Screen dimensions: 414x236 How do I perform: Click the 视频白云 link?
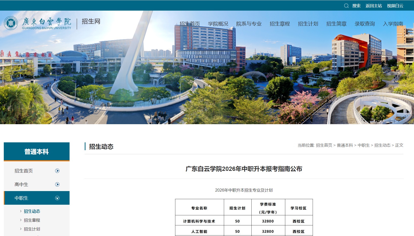click(395, 6)
